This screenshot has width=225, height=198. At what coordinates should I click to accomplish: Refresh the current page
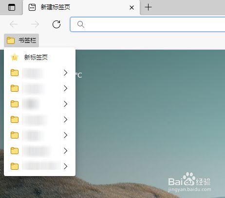coord(56,24)
